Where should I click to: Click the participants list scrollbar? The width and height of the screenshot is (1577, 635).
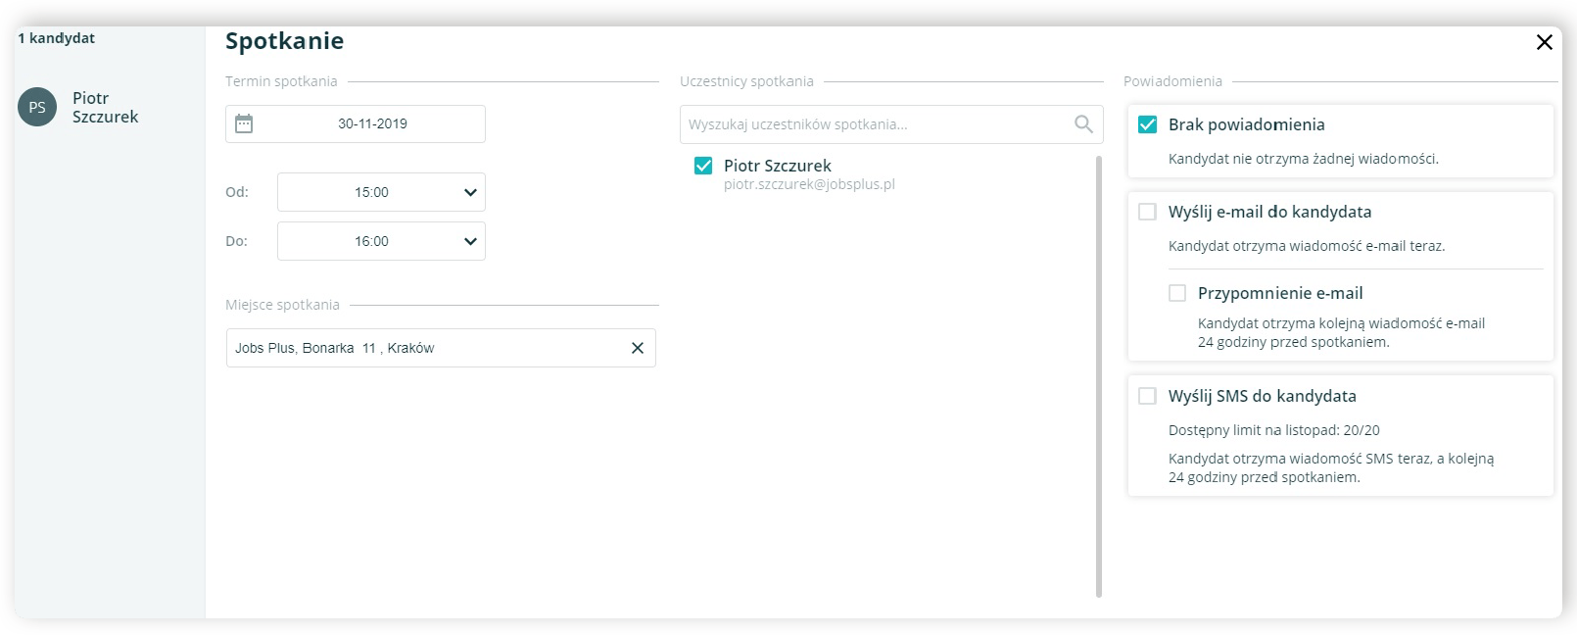pyautogui.click(x=1098, y=376)
